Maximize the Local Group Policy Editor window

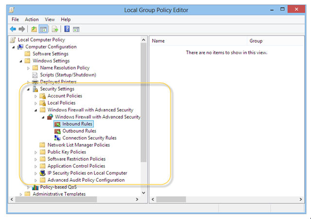[x=282, y=9]
